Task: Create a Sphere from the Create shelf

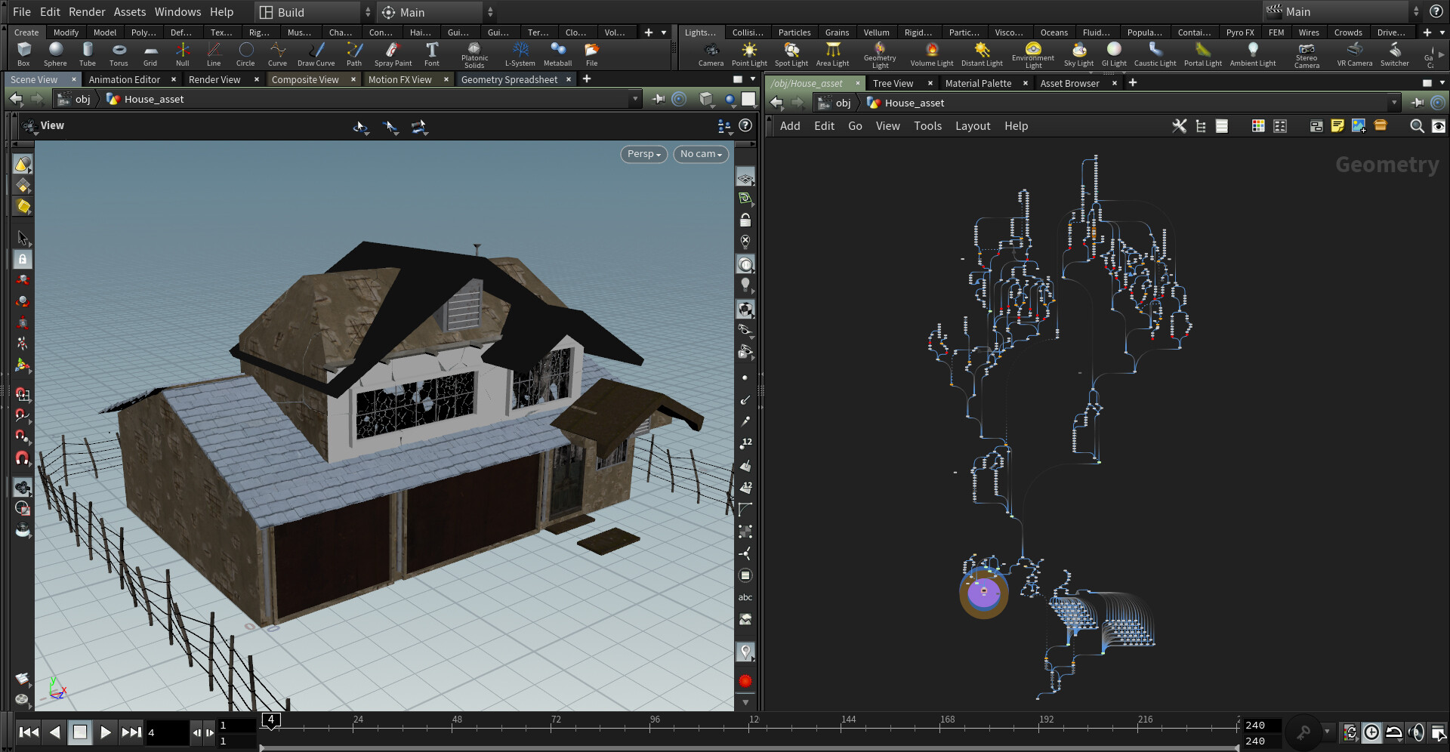Action: [x=54, y=53]
